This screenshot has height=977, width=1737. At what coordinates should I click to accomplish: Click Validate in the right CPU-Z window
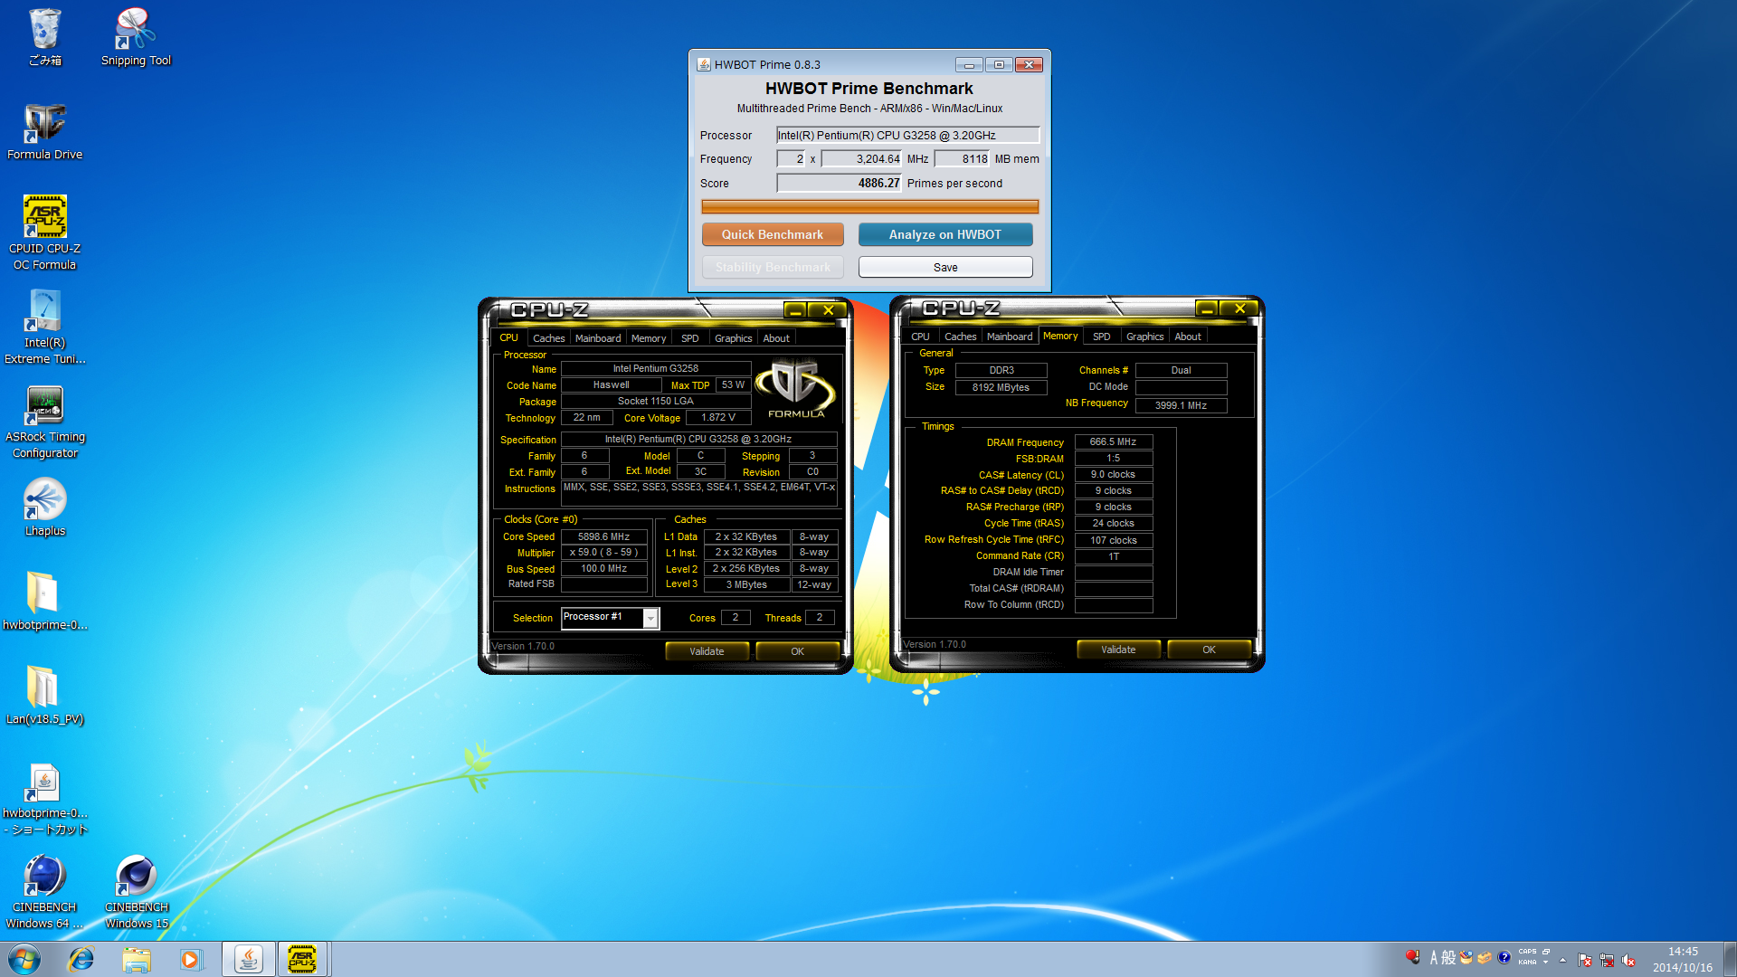[1118, 650]
